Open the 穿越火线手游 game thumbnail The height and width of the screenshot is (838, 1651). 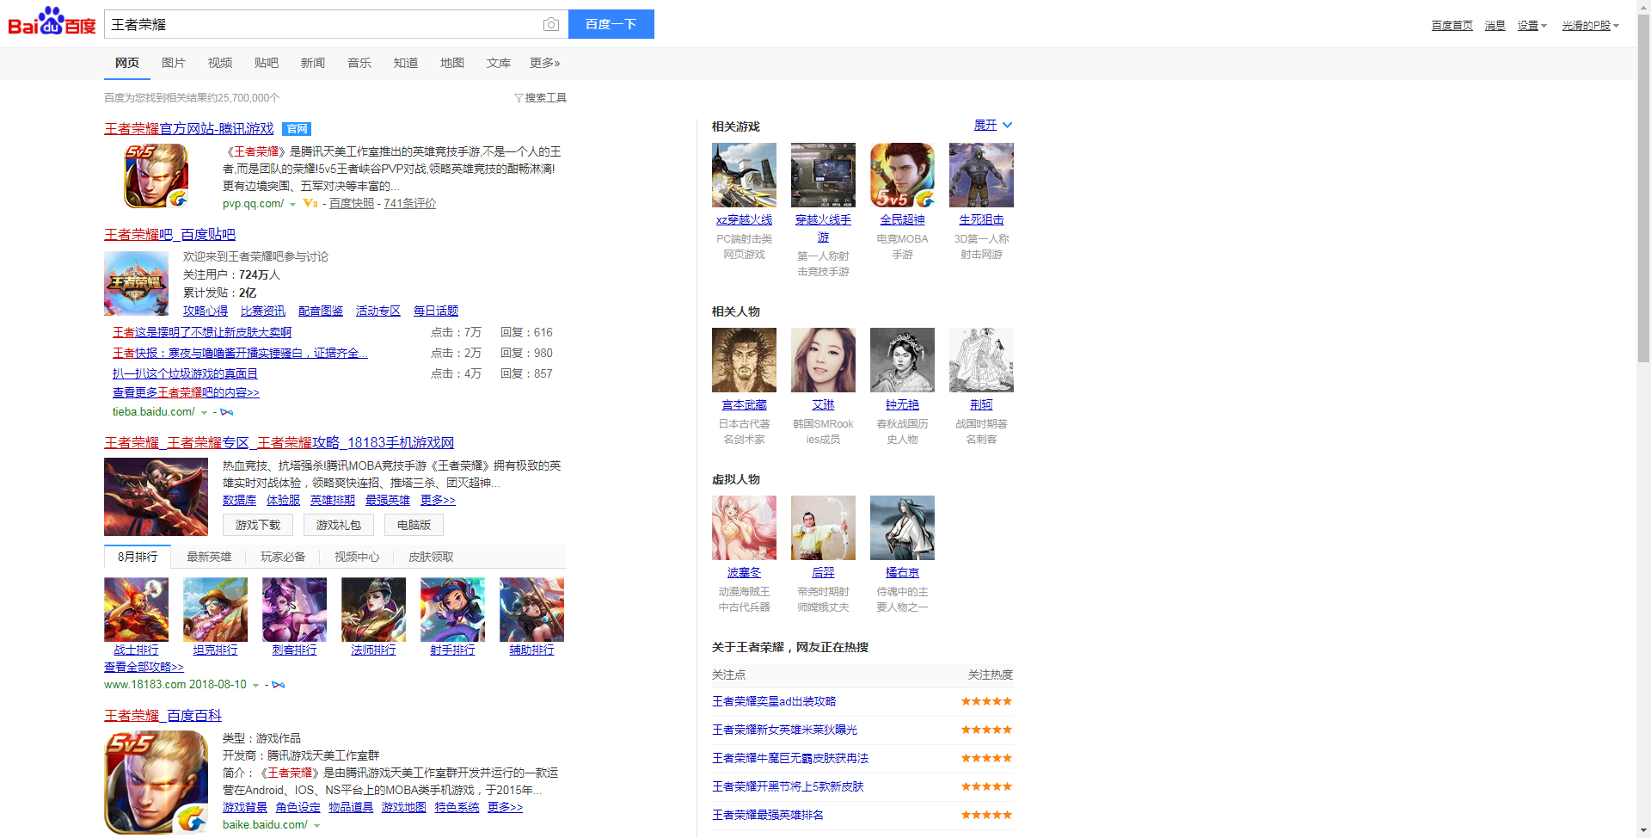point(823,175)
